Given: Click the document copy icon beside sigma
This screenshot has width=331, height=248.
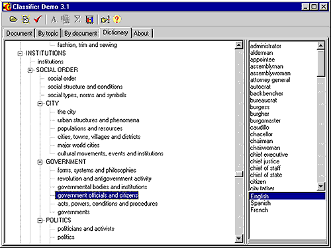Looking at the screenshot, I should [66, 19].
